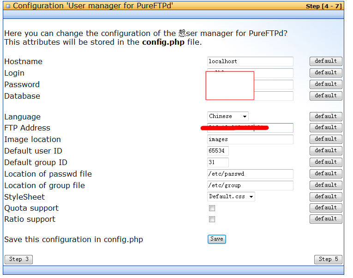The image size is (353, 278).
Task: Click the small icon beside the Configuration title
Action: (8, 6)
